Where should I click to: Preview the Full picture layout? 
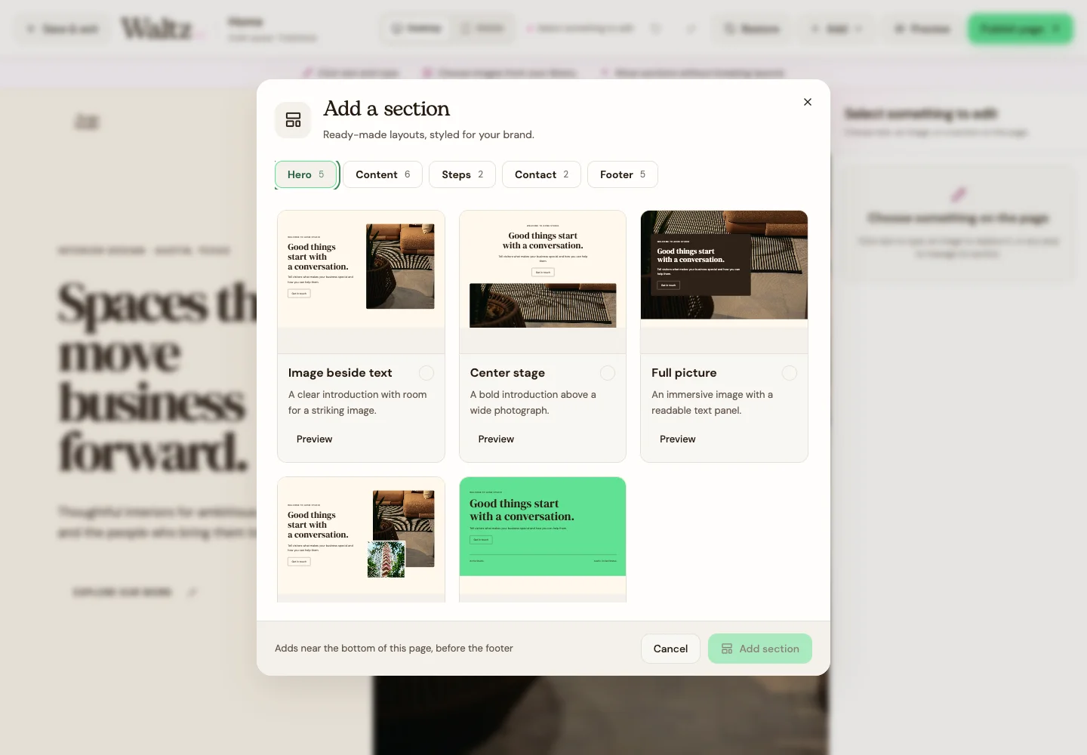point(678,439)
